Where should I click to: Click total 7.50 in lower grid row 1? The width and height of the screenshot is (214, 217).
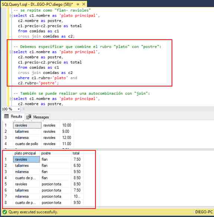pos(77,159)
